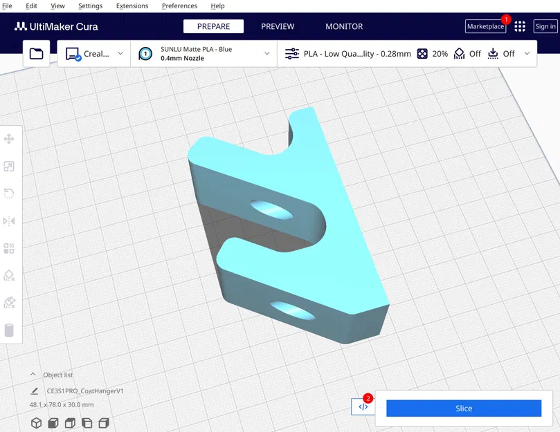560x432 pixels.
Task: Open the Marketplace
Action: coord(485,26)
